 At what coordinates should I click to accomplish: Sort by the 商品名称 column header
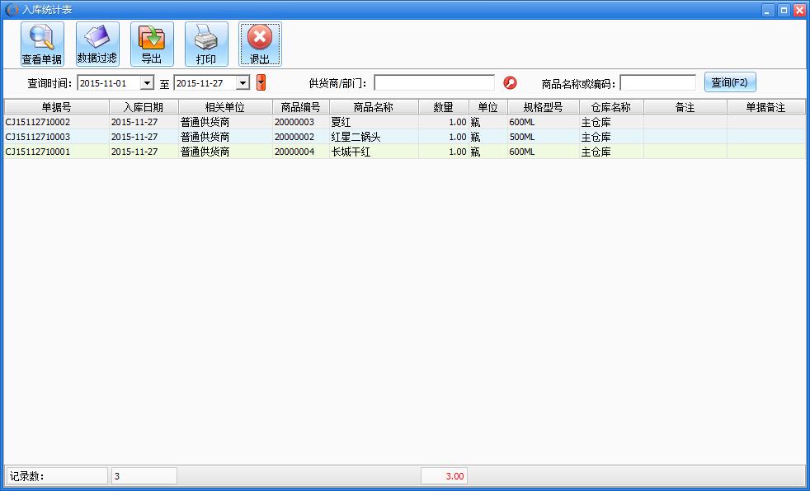pos(374,107)
